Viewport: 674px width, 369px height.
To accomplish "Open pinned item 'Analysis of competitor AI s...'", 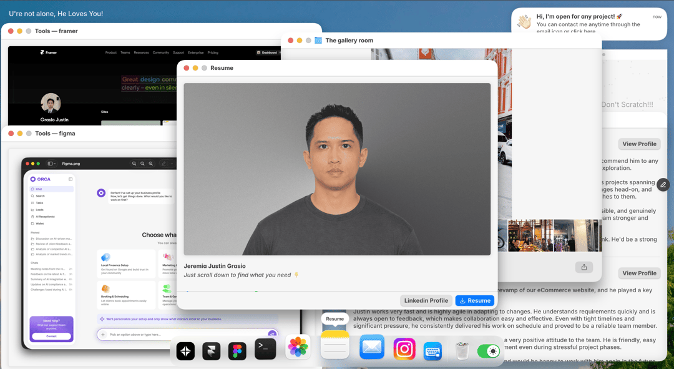I will tap(52, 248).
